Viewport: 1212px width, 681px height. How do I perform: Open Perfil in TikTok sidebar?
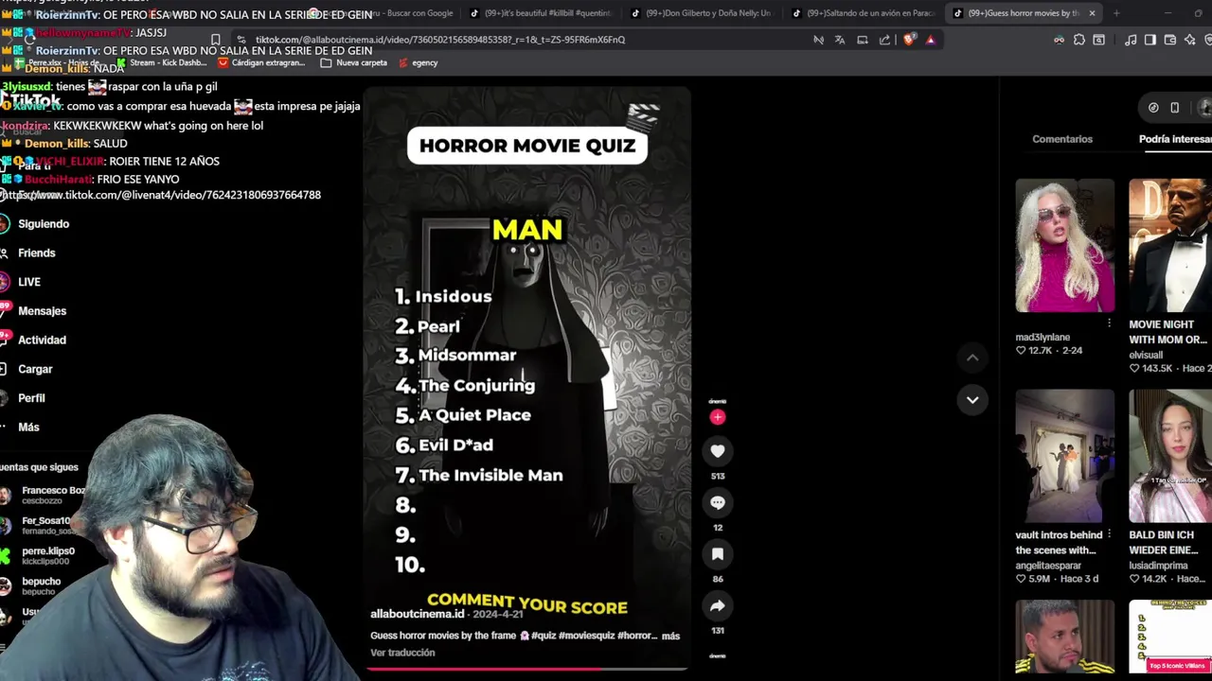pos(31,398)
